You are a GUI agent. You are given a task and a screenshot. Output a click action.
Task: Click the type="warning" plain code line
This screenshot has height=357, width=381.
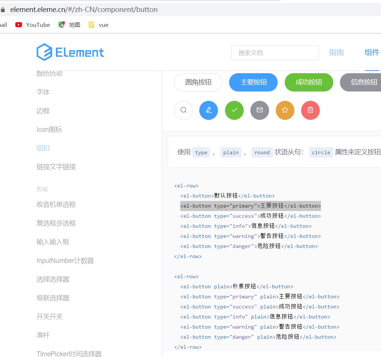click(x=260, y=327)
